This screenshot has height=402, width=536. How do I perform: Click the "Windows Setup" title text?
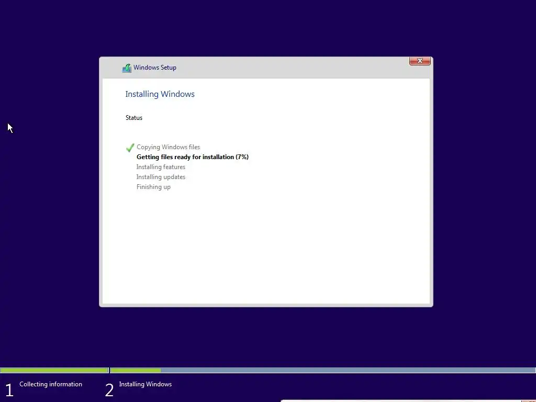tap(155, 68)
